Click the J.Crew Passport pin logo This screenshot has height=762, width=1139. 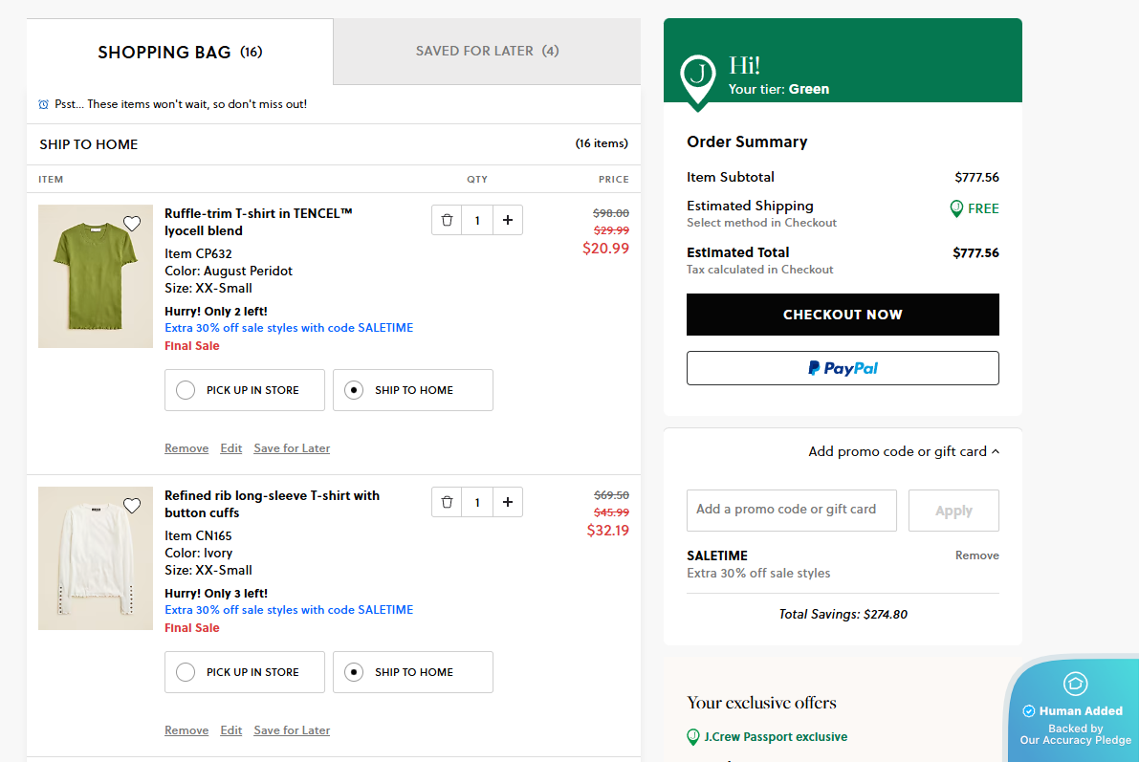click(698, 78)
